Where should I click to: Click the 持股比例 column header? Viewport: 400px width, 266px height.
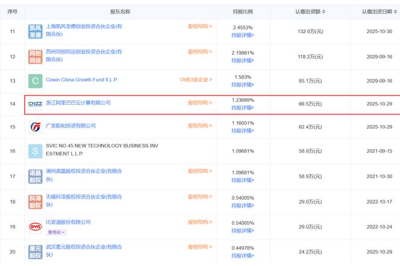tap(243, 12)
